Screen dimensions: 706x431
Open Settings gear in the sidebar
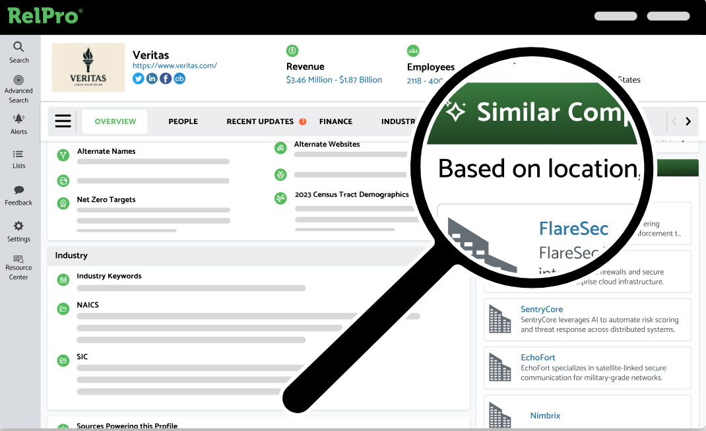point(18,232)
